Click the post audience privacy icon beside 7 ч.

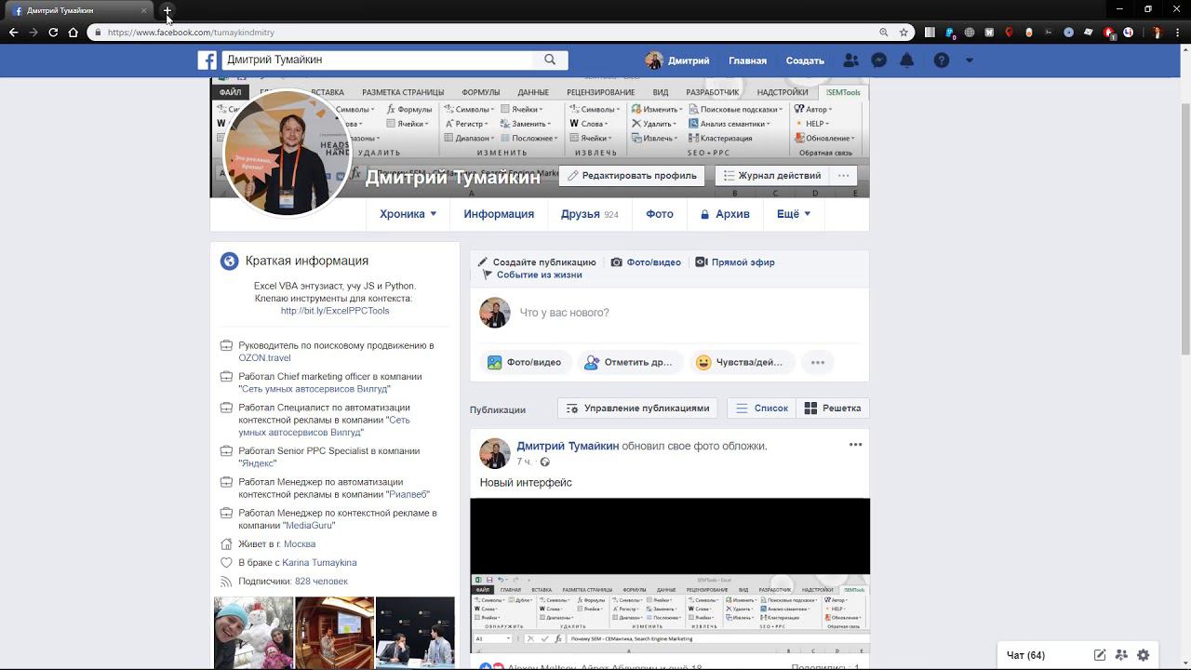545,462
